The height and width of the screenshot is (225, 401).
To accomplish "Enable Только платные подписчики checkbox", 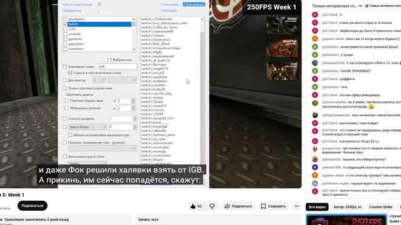I will (65, 88).
